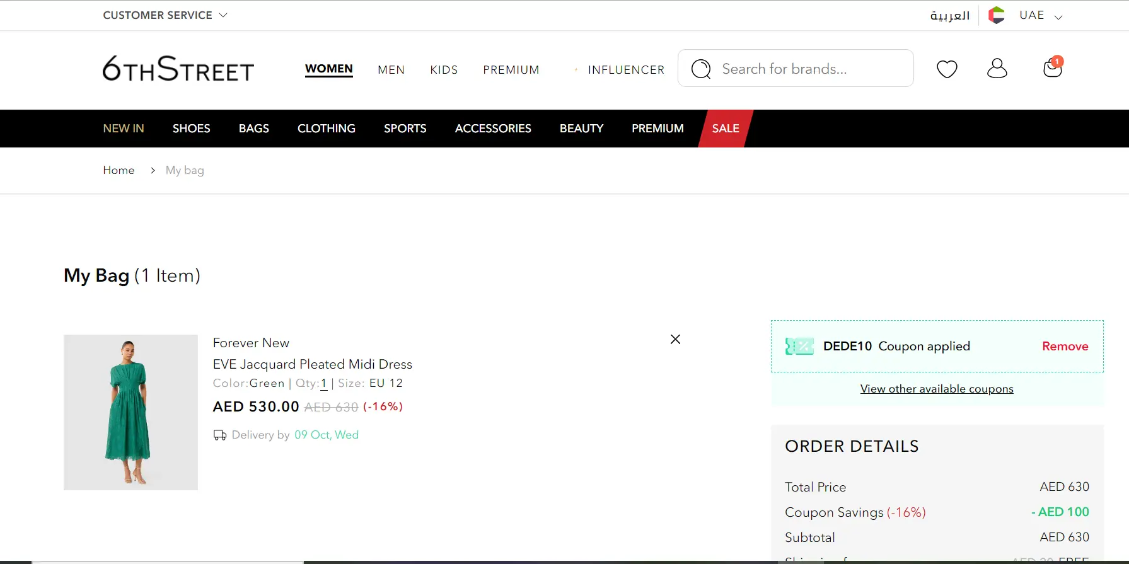1129x564 pixels.
Task: Select the Men tab
Action: coord(391,70)
